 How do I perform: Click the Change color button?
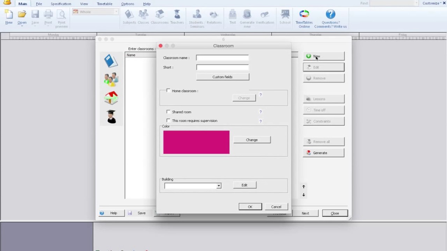(252, 140)
